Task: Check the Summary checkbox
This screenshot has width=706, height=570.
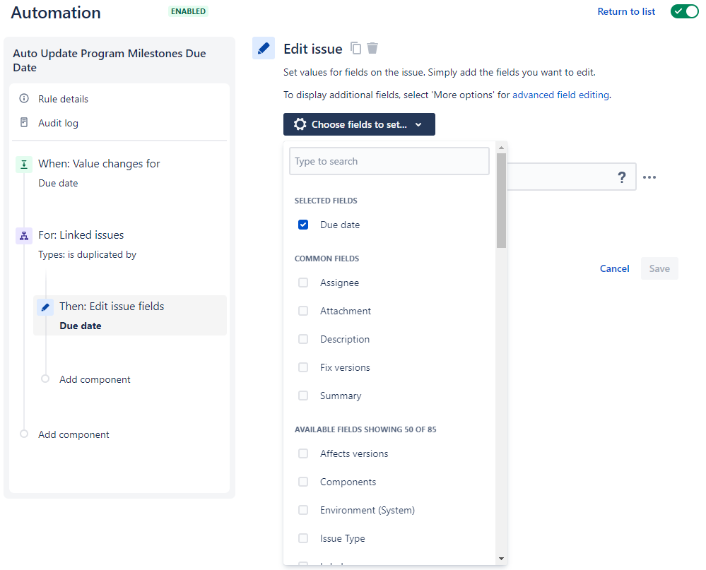Action: 303,396
